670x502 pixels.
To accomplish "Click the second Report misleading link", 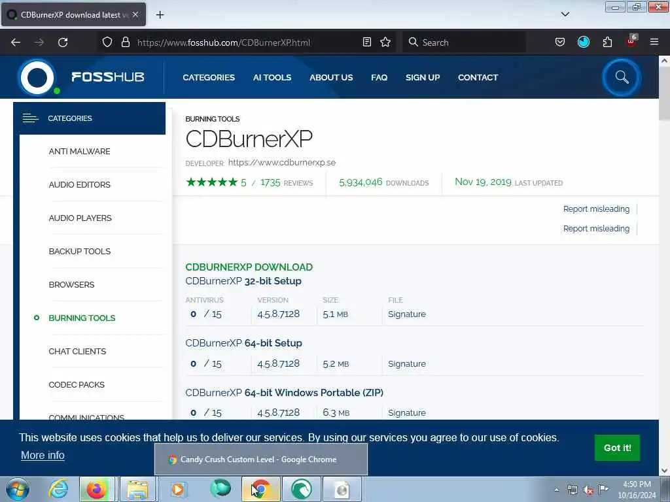I will pyautogui.click(x=596, y=228).
